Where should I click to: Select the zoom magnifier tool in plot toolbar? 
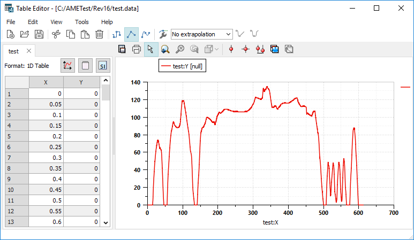[165, 49]
